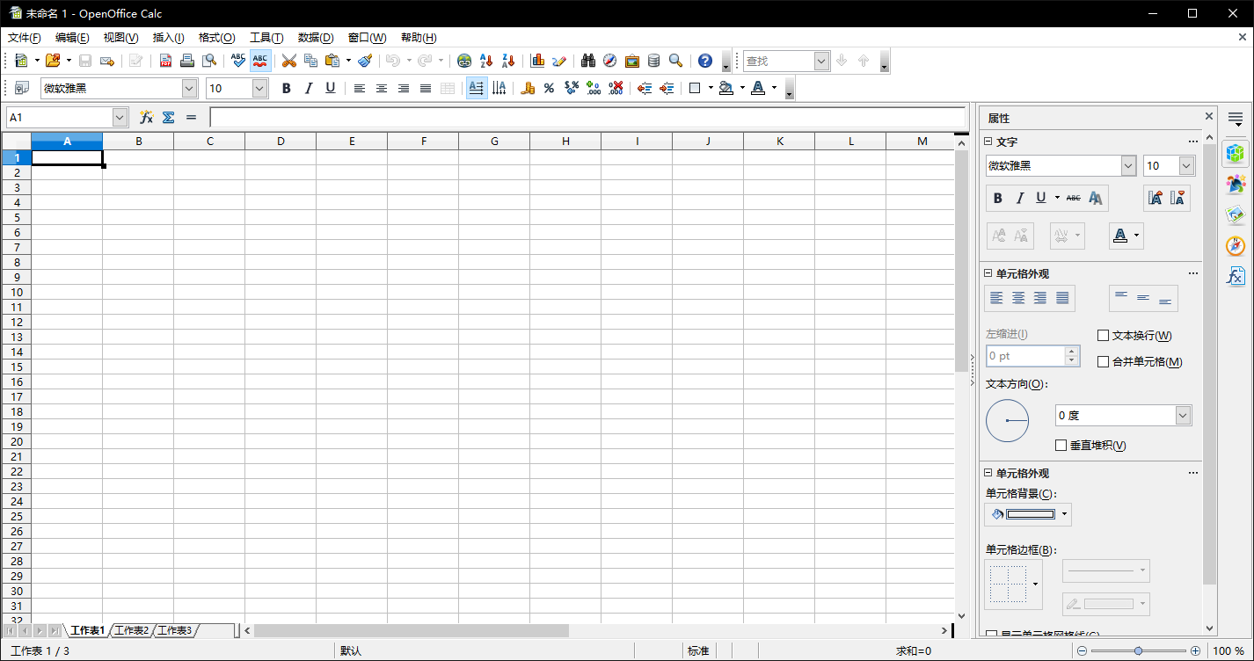Image resolution: width=1254 pixels, height=661 pixels.
Task: Apply currency number format
Action: click(529, 88)
